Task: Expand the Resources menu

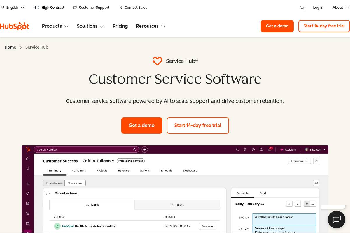Action: click(x=150, y=26)
